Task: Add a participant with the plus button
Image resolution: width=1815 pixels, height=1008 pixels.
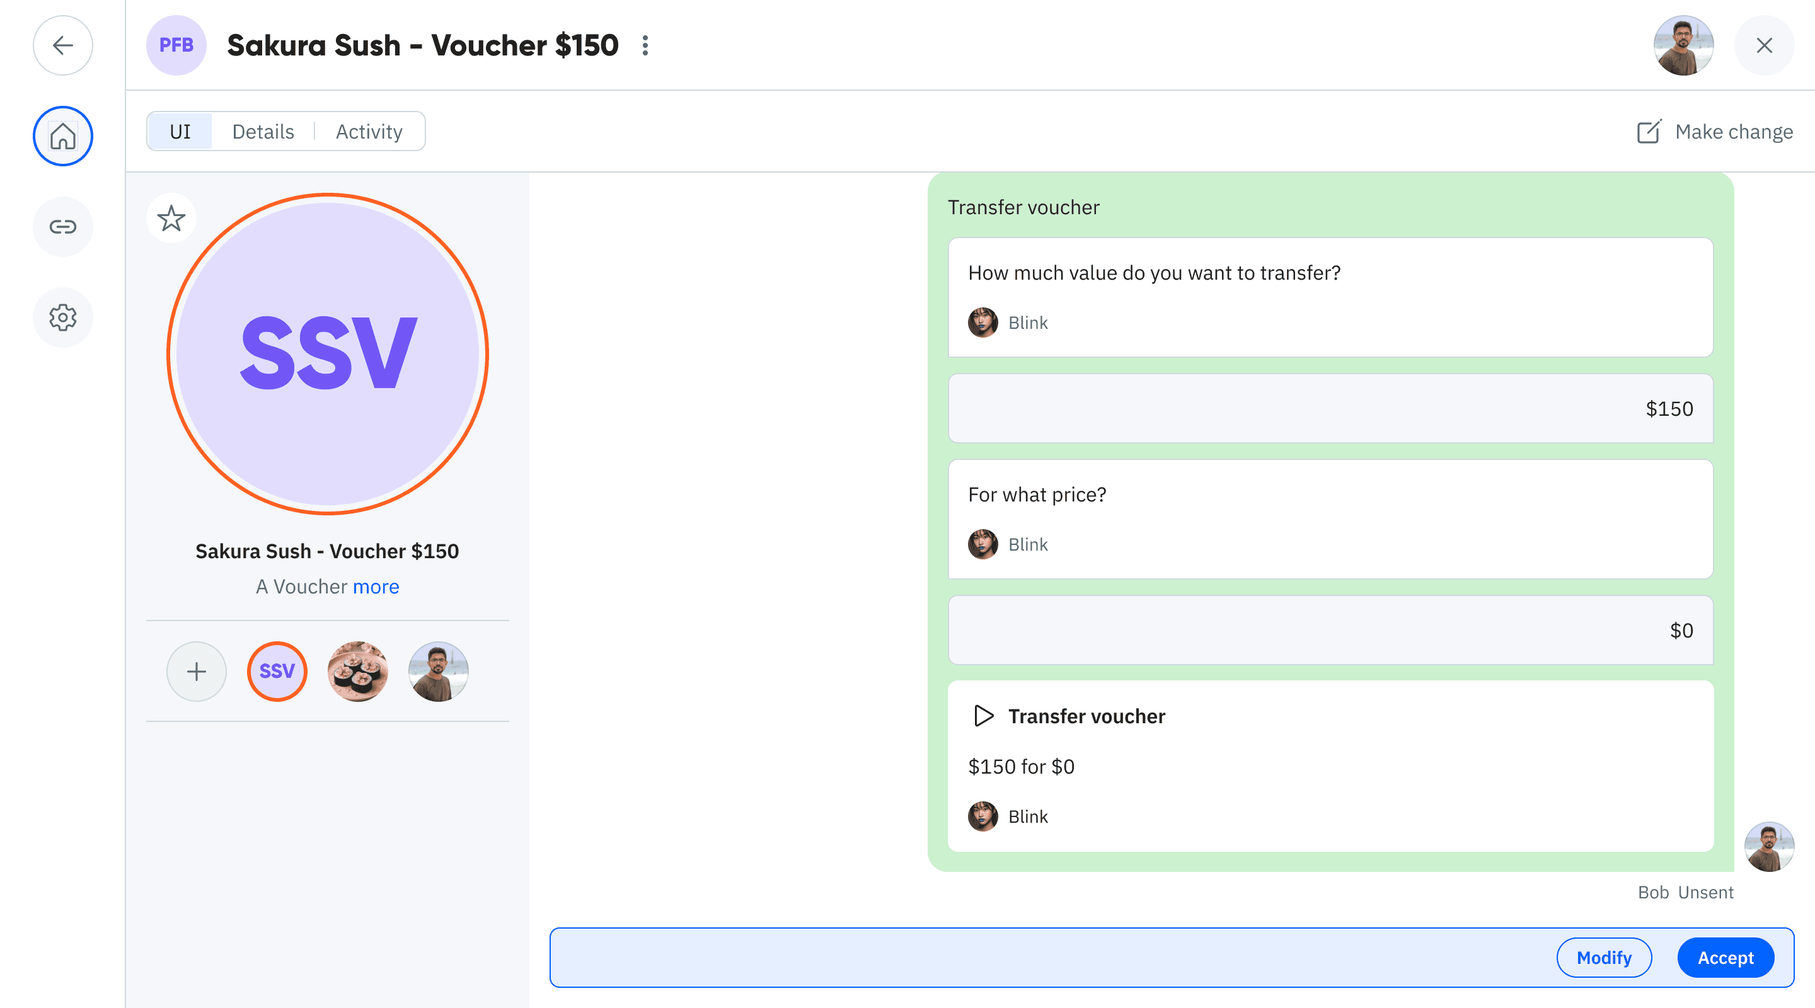Action: 197,672
